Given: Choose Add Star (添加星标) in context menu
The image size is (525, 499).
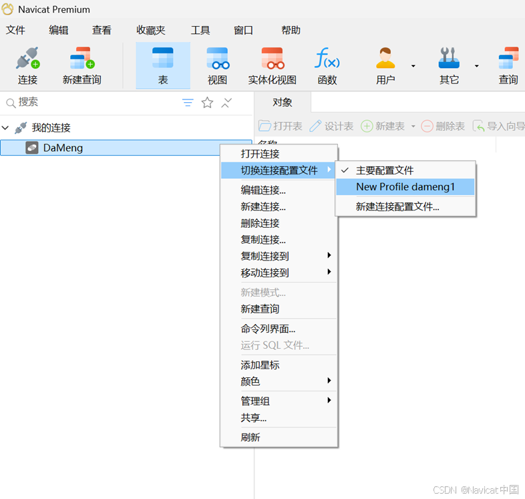Looking at the screenshot, I should (x=279, y=365).
